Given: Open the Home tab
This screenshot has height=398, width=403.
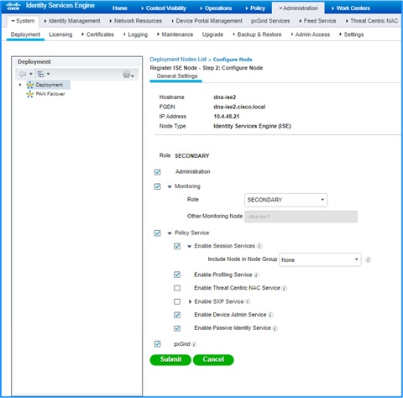Looking at the screenshot, I should coord(120,8).
